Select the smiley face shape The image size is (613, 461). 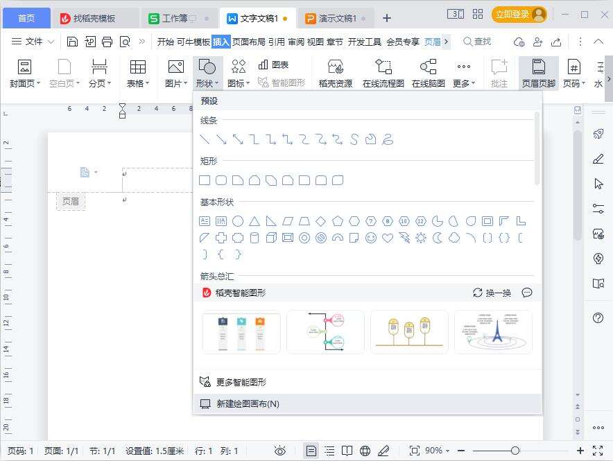click(371, 238)
